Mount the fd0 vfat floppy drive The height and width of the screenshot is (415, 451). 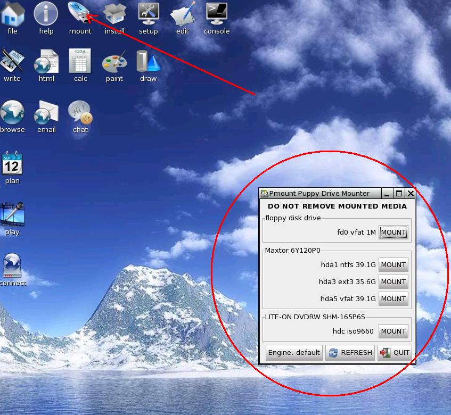[x=393, y=232]
